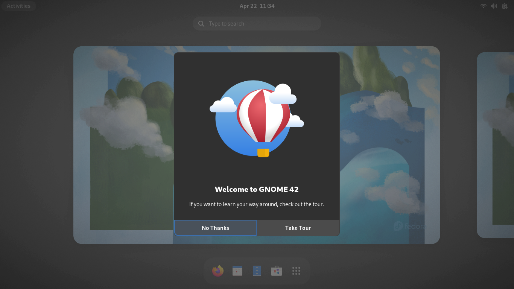Click the volume speaker icon in the top bar
514x289 pixels.
[494, 6]
